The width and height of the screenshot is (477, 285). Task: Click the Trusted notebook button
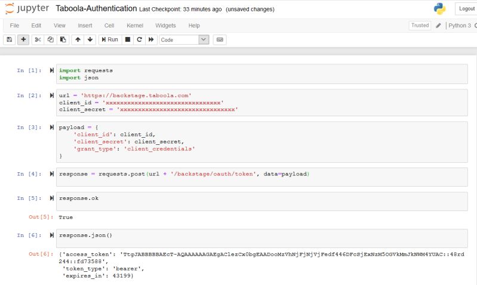420,26
